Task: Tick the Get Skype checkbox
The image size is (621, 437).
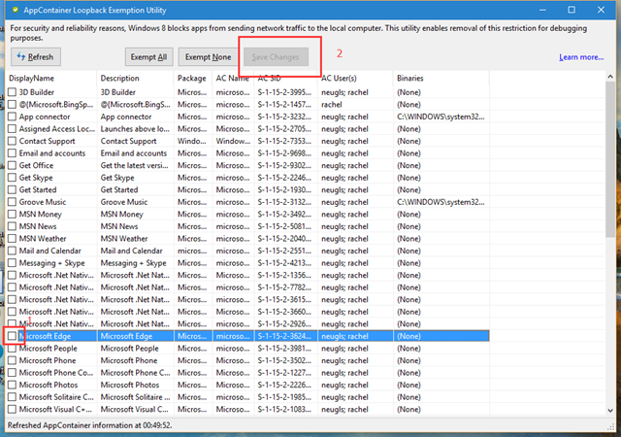Action: [x=12, y=178]
